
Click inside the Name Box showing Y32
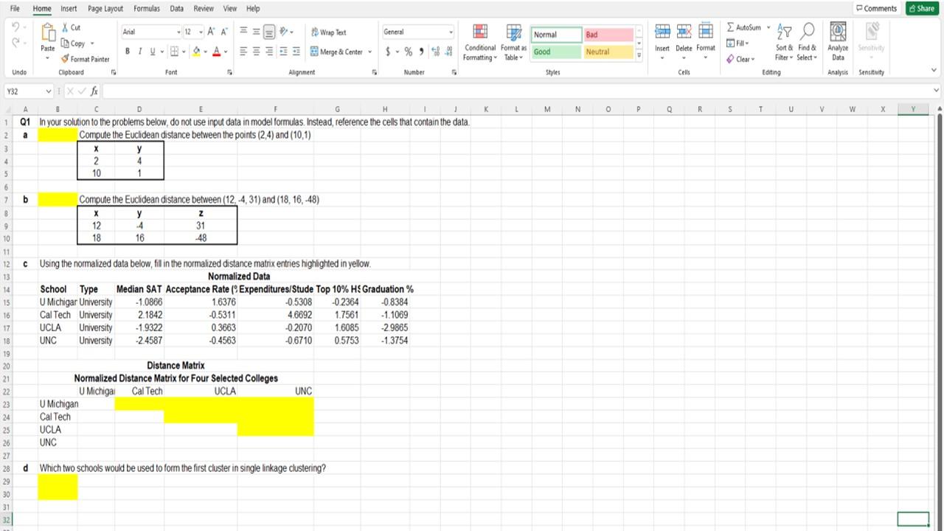(24, 91)
